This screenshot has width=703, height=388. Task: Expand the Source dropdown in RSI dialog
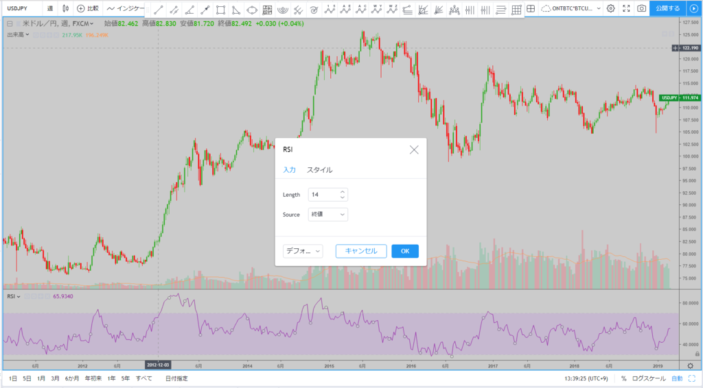(x=327, y=215)
